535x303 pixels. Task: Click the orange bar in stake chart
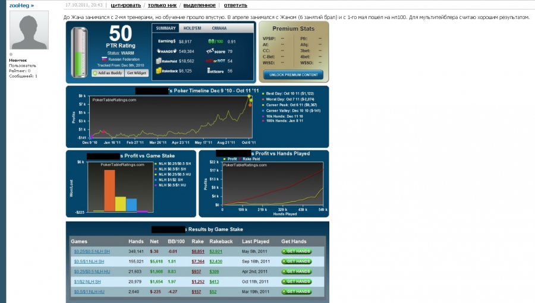[109, 190]
